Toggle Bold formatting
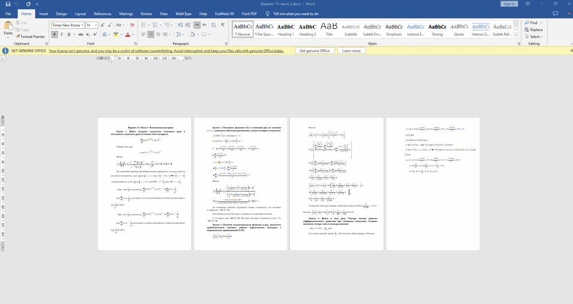The height and width of the screenshot is (304, 573). [54, 34]
